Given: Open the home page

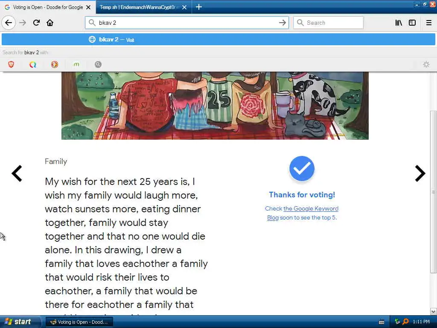Looking at the screenshot, I should (x=50, y=23).
